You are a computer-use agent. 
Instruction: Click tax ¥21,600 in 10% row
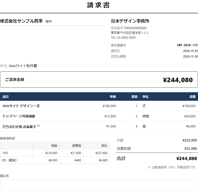click(76, 153)
